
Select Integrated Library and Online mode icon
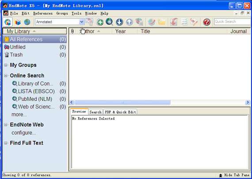pyautogui.click(x=8, y=22)
